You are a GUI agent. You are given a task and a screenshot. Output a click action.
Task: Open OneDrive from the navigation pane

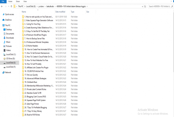[8, 20]
